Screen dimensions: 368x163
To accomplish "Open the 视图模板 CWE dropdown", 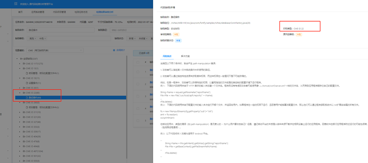I will (55, 50).
